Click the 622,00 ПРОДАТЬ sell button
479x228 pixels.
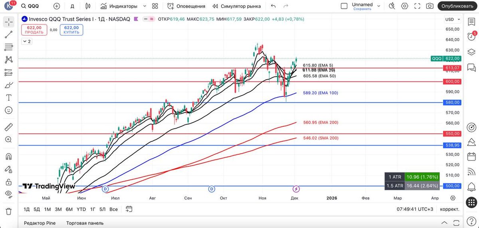click(34, 30)
